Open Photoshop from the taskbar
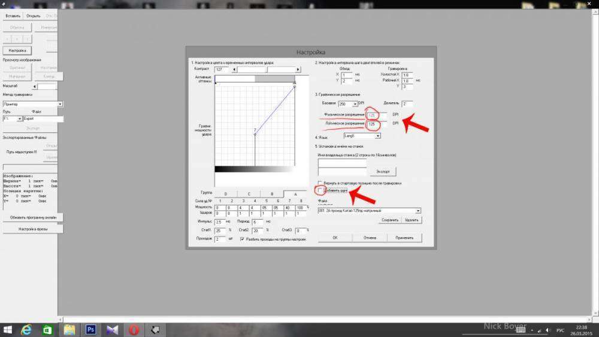The width and height of the screenshot is (599, 337). click(x=92, y=329)
